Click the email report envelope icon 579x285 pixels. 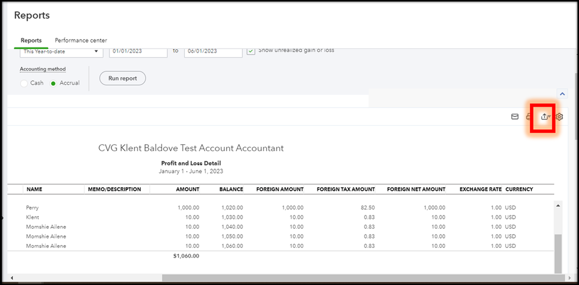point(514,117)
